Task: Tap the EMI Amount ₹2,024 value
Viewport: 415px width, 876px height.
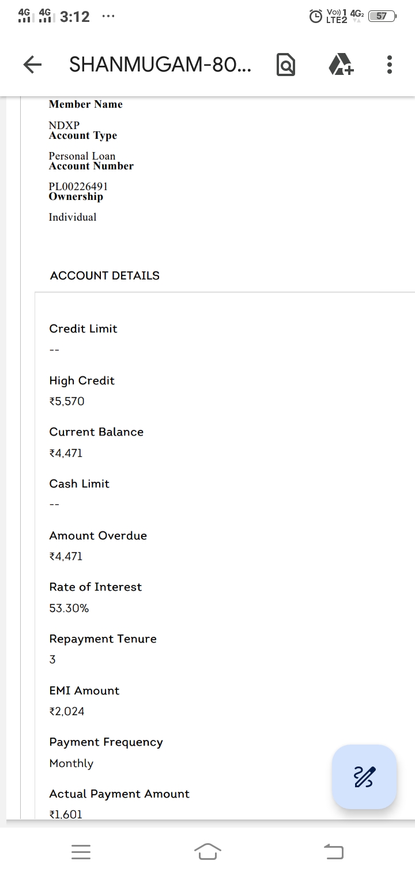Action: (x=67, y=711)
